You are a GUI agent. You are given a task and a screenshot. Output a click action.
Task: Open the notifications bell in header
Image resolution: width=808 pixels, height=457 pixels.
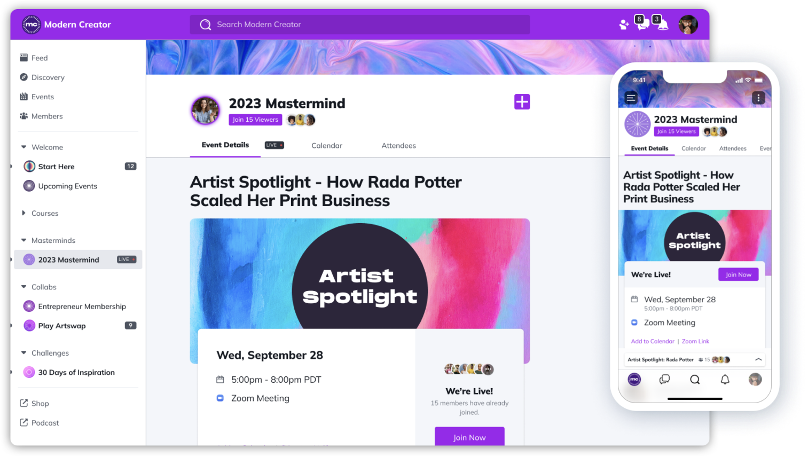click(662, 25)
